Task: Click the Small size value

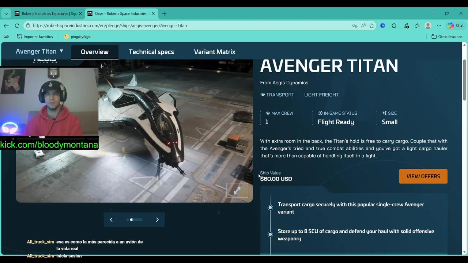Action: click(x=390, y=122)
